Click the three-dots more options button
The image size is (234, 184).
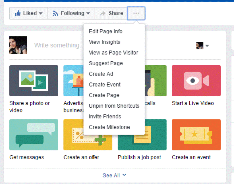[x=136, y=13]
